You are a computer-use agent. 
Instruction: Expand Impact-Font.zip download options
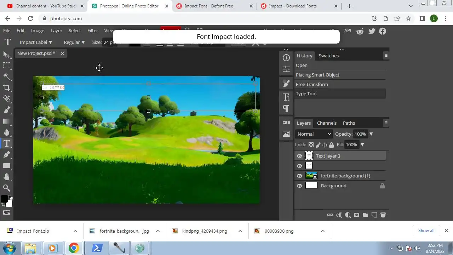75,231
